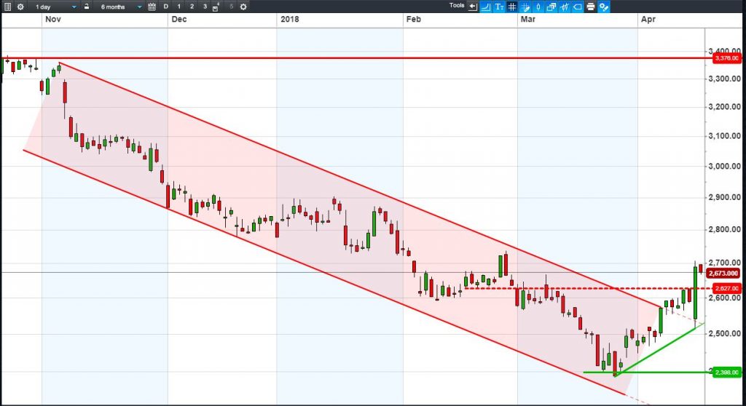The image size is (746, 406).
Task: Click the 3,200.00 price axis value
Action: click(724, 107)
